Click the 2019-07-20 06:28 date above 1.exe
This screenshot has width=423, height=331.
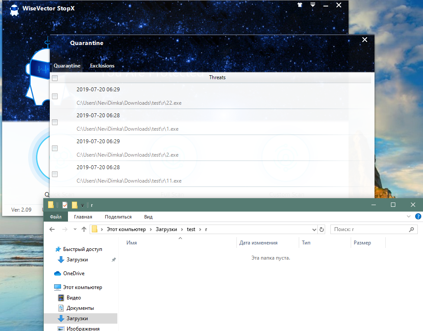98,116
